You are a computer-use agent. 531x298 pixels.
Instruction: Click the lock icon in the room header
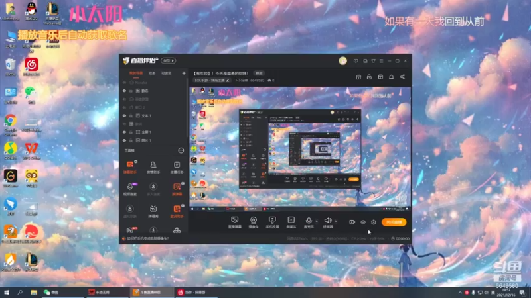(369, 77)
